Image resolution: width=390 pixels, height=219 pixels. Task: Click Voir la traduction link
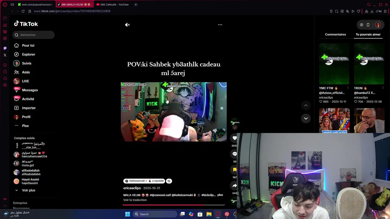tap(135, 200)
